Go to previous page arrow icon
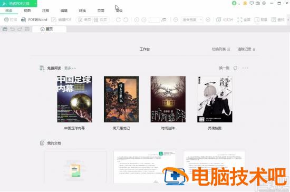This screenshot has height=192, width=290. pyautogui.click(x=137, y=20)
